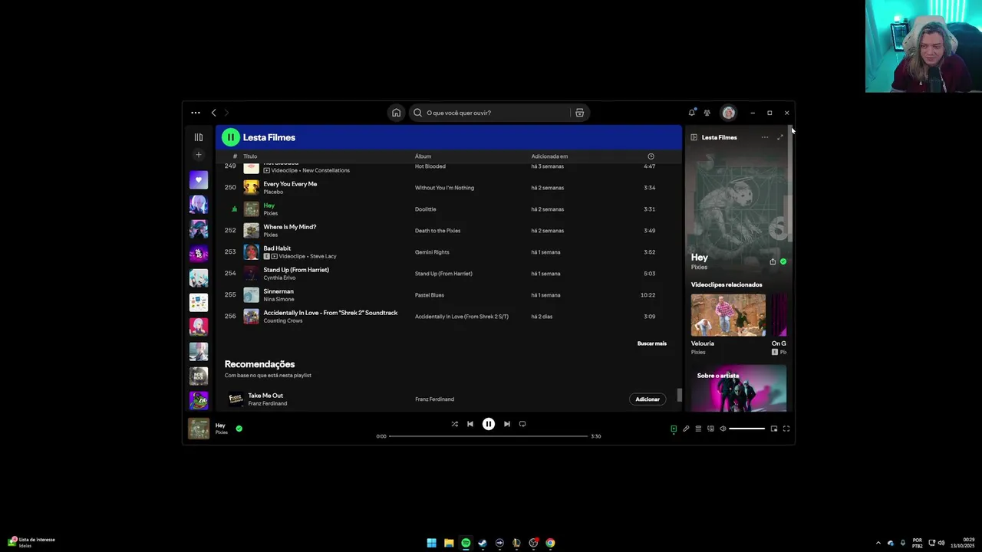
Task: Open the Home page icon
Action: click(396, 113)
